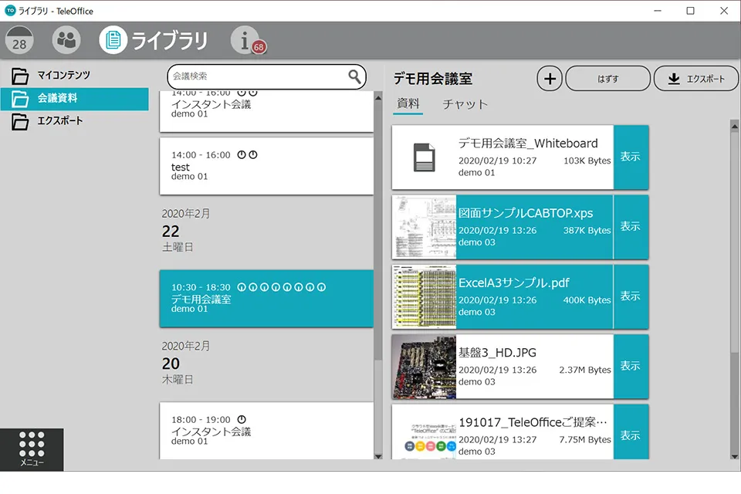Screen dimensions: 741x494
Task: Open the menu grid icon
Action: (x=32, y=448)
